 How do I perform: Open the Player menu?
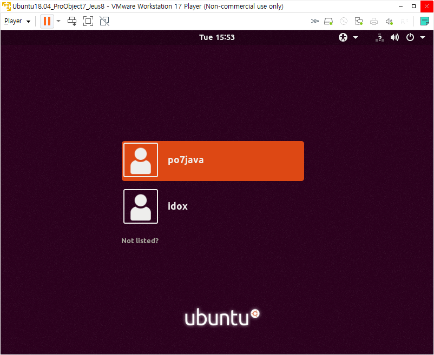(x=17, y=21)
